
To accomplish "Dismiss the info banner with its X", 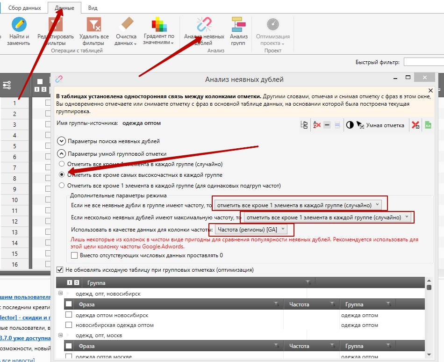I will (430, 91).
